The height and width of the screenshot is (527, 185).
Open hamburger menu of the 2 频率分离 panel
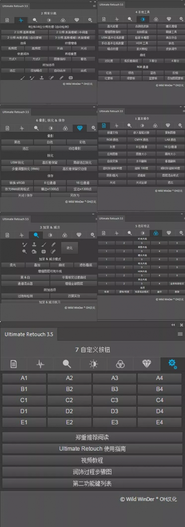pos(94,6)
